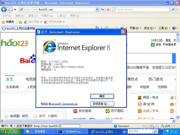Viewport: 180px width, 135px height.
Task: Click Add to favorites bar star icon
Action: point(20,22)
